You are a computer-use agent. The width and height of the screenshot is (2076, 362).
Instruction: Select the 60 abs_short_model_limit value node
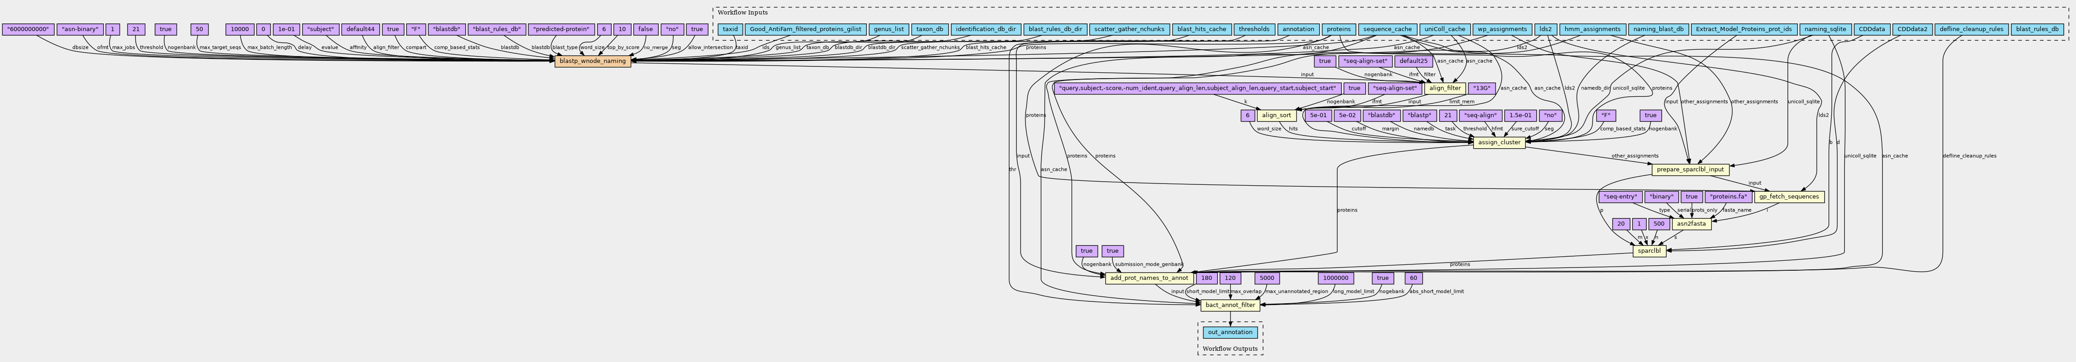[x=1414, y=278]
